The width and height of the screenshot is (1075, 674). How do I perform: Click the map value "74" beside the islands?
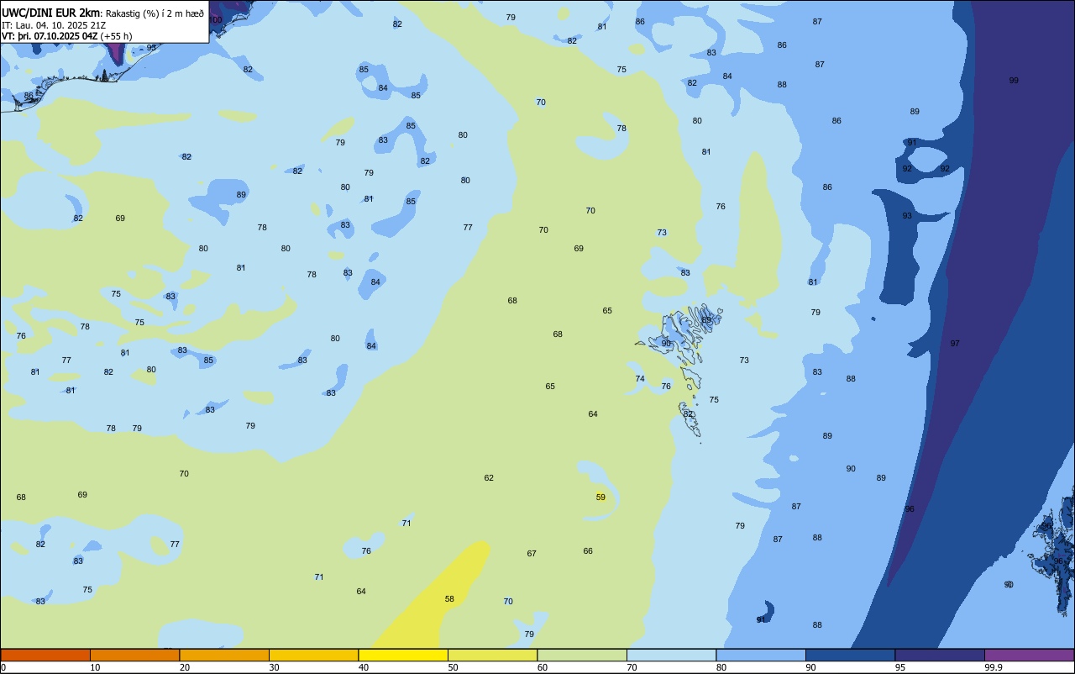pos(640,378)
